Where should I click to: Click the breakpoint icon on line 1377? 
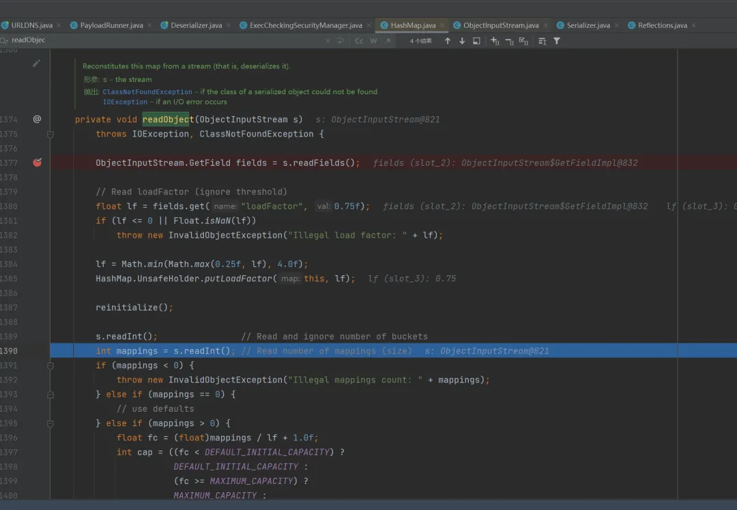(x=38, y=162)
